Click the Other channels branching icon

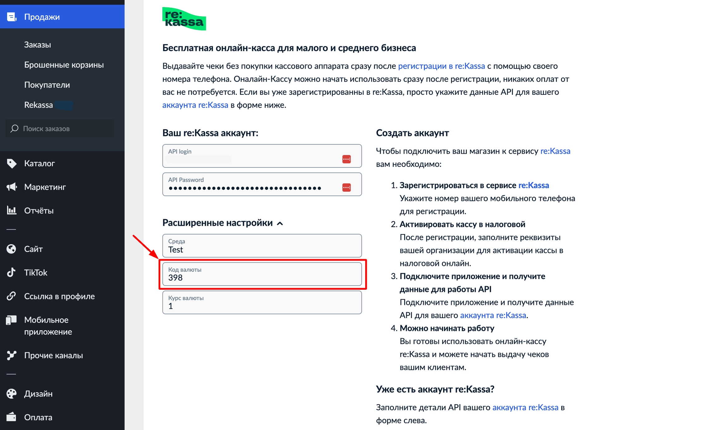pyautogui.click(x=12, y=355)
